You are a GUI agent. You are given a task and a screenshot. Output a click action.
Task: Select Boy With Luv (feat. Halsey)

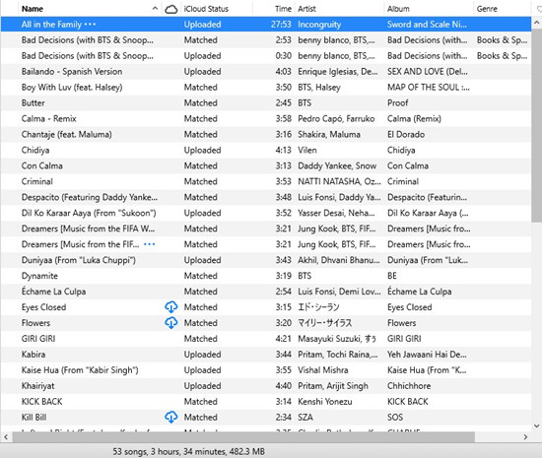[x=72, y=87]
